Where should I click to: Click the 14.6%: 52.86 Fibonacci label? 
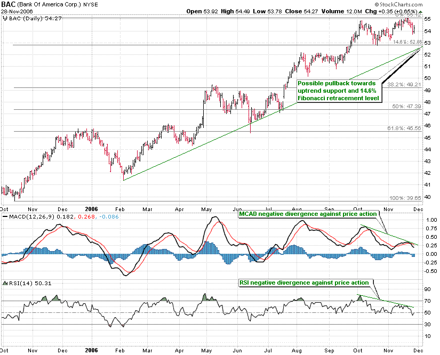407,42
